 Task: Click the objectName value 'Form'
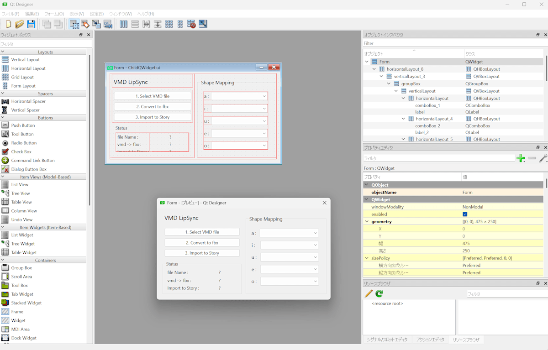pyautogui.click(x=467, y=193)
